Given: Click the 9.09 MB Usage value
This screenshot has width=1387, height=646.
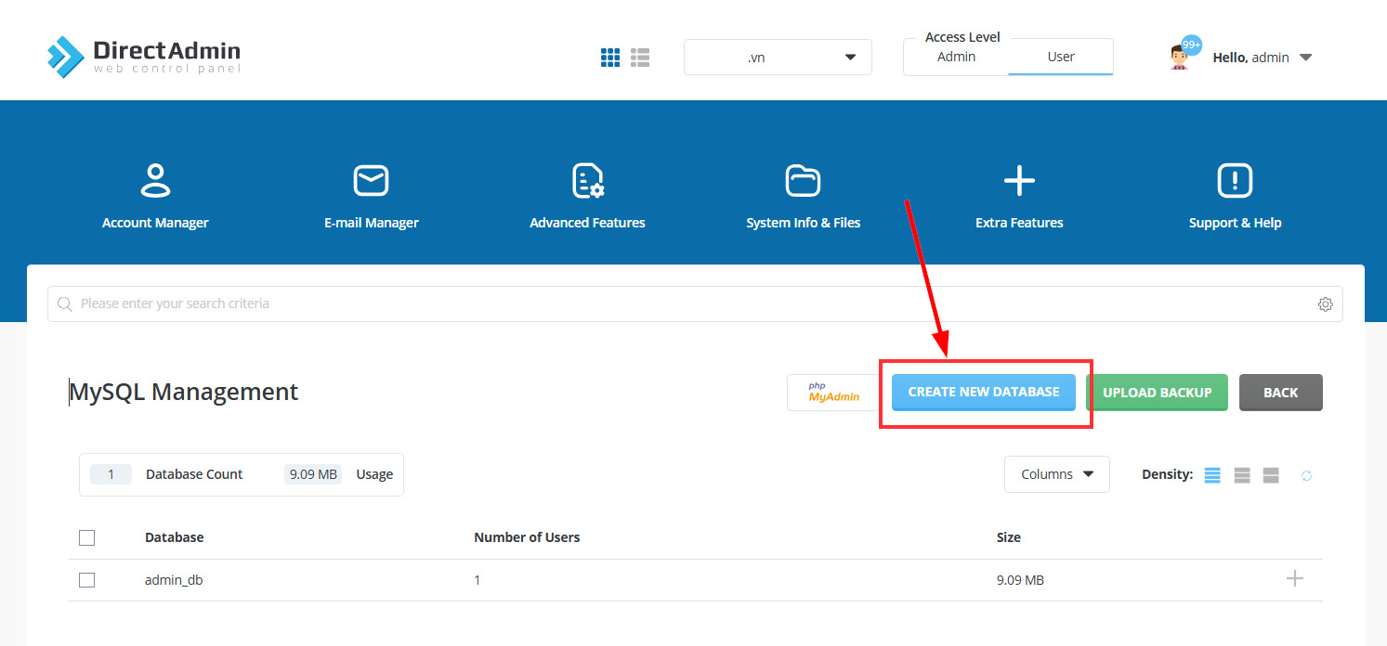Looking at the screenshot, I should pos(313,474).
